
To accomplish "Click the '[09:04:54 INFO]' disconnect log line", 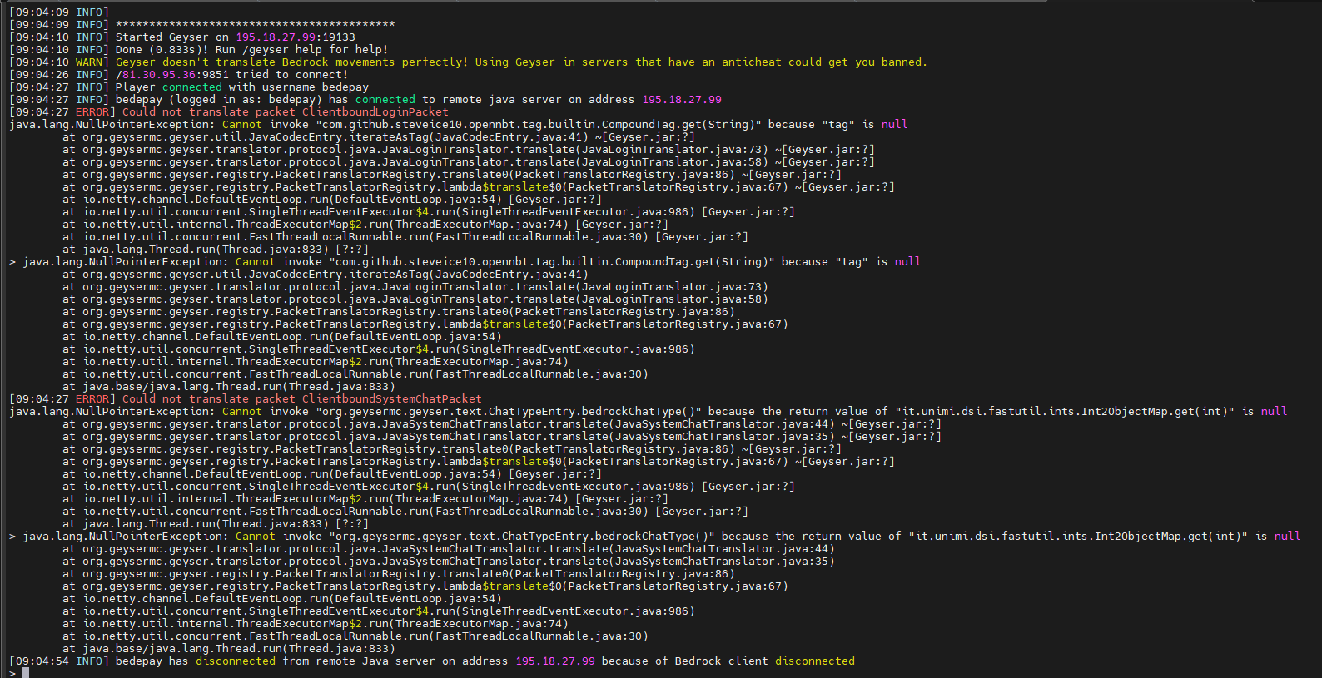I will tap(432, 661).
